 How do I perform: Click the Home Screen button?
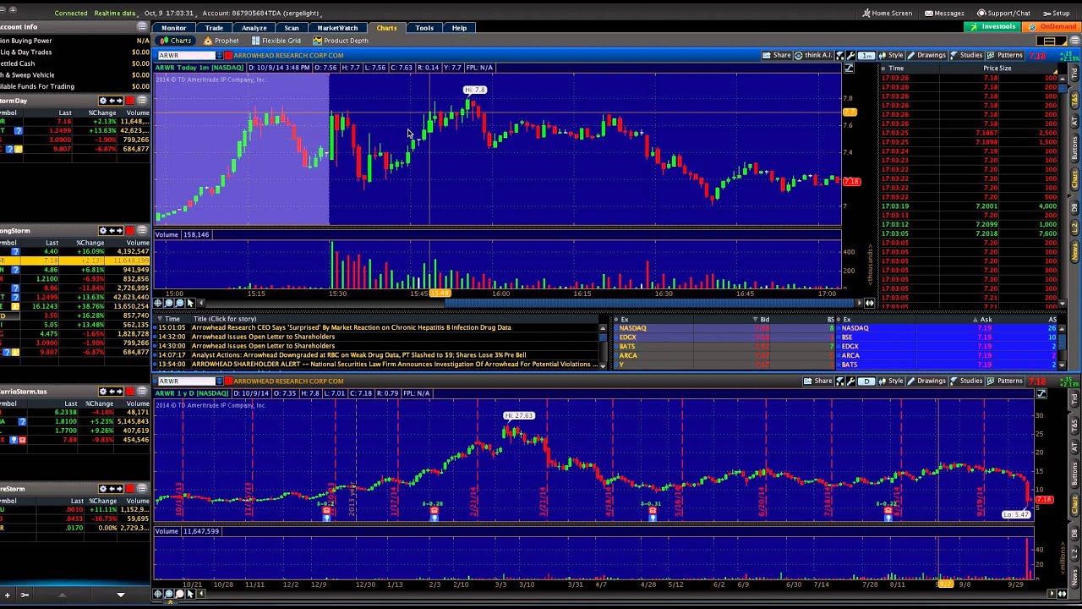click(x=887, y=14)
